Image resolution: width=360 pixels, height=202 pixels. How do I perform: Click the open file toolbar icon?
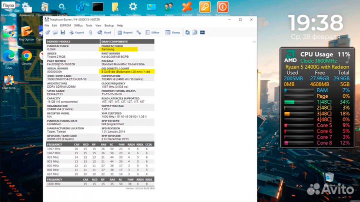[55, 32]
